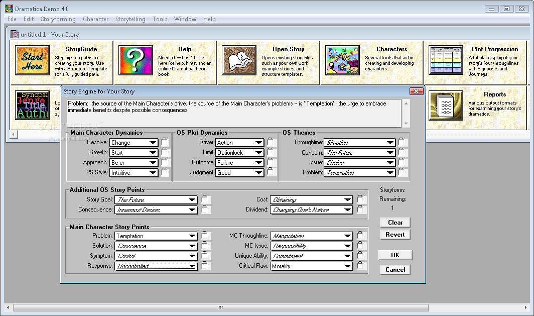
Task: Open the StoryGuide Start Here icon
Action: 32,60
